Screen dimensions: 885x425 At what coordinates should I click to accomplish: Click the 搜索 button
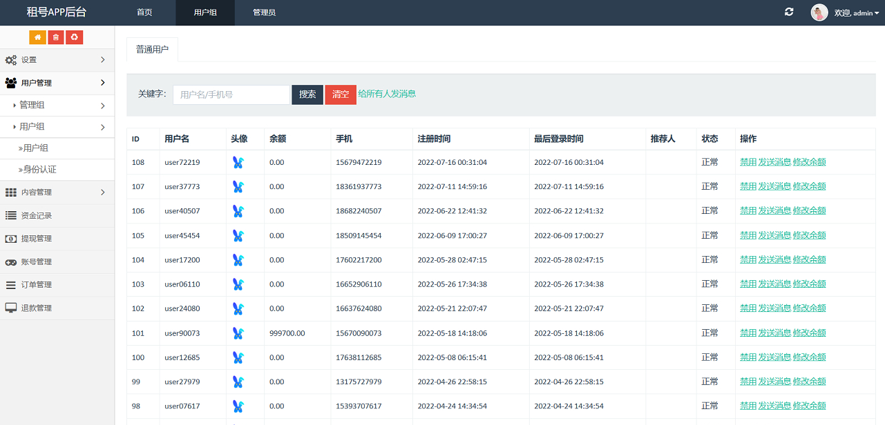307,95
